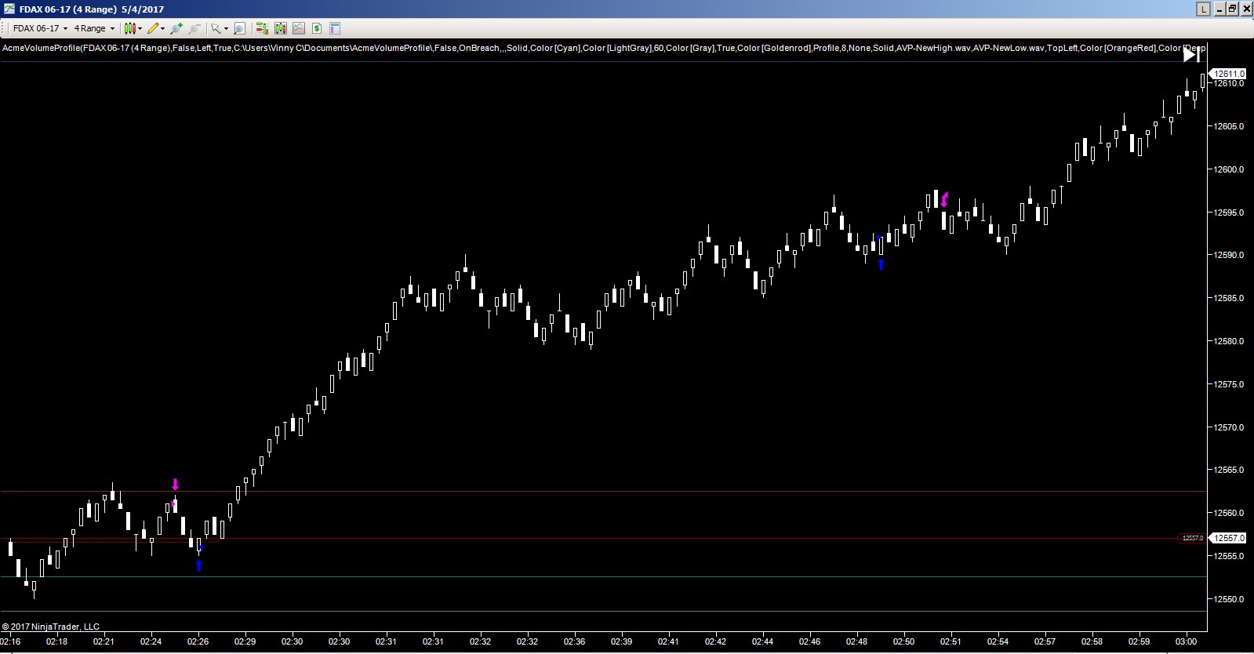The image size is (1254, 654).
Task: Click the blue up arrow near 02:26
Action: click(x=199, y=565)
